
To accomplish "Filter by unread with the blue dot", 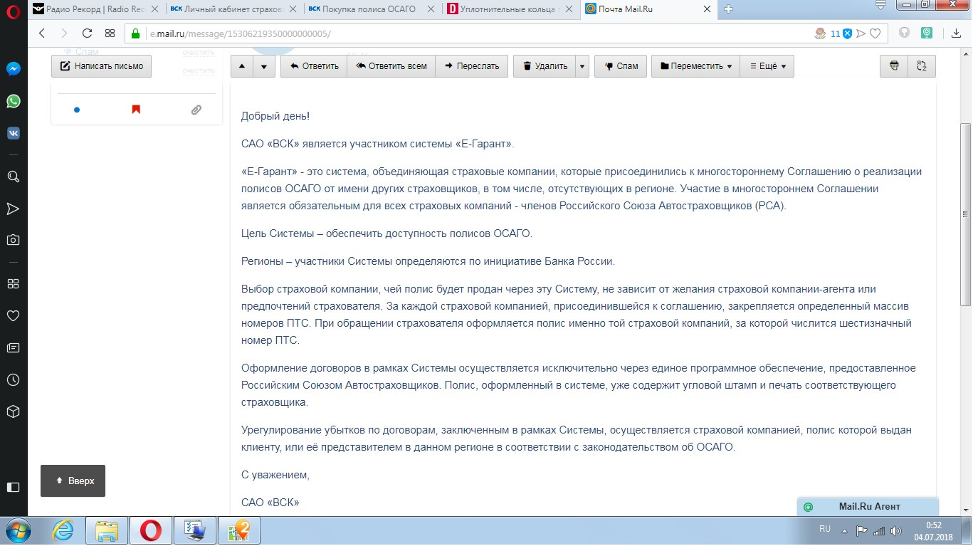I will click(x=77, y=110).
